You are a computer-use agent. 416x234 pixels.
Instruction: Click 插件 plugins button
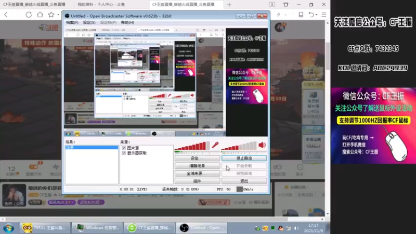[x=197, y=181]
